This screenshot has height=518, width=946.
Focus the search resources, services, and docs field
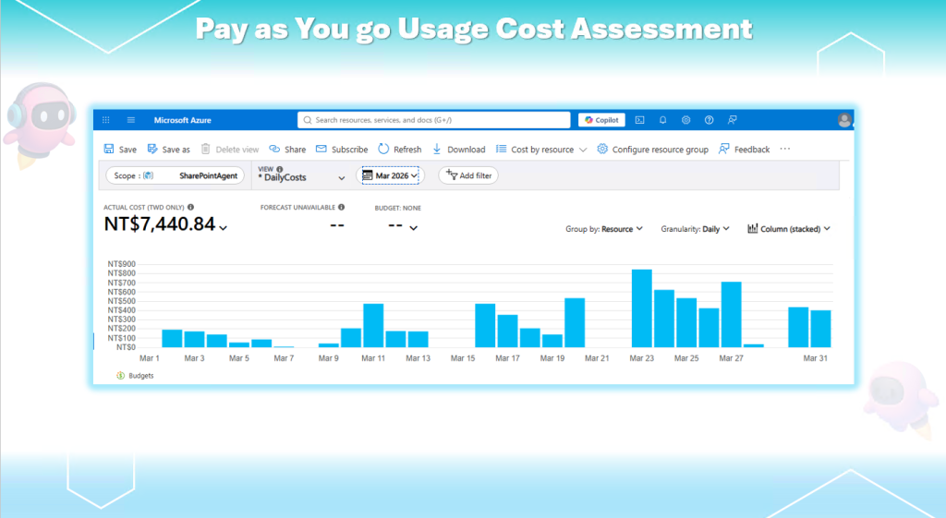[x=434, y=120]
